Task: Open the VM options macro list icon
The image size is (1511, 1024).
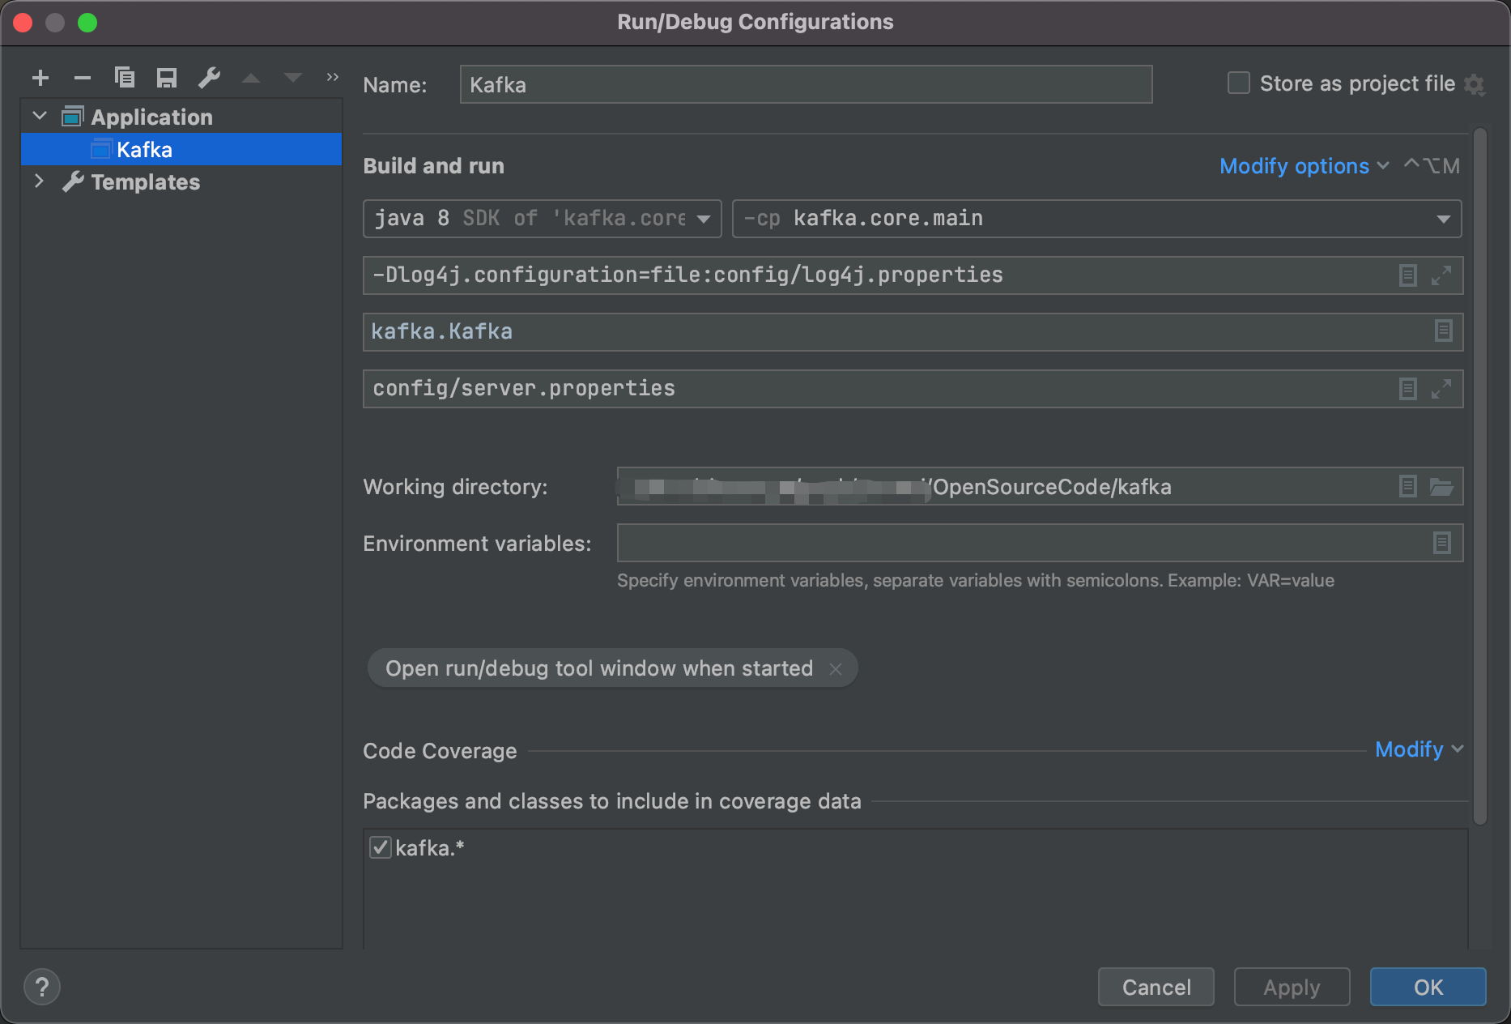Action: pyautogui.click(x=1408, y=275)
